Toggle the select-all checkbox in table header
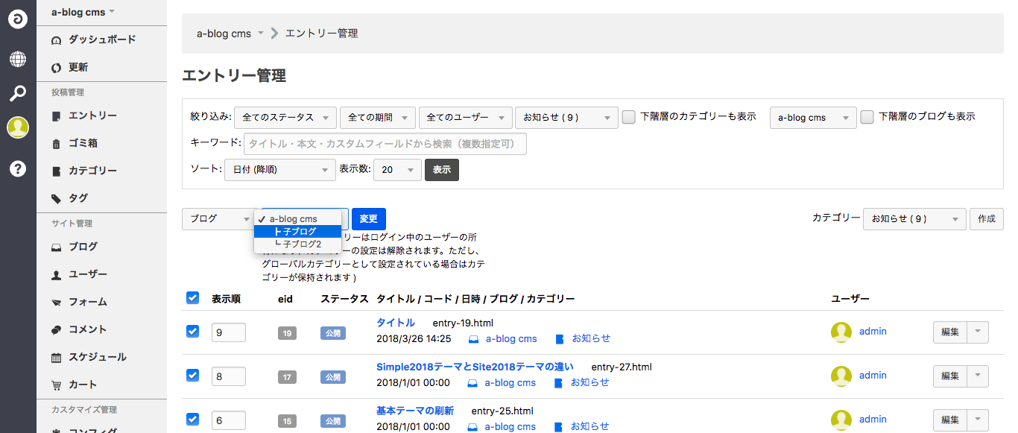 point(193,298)
